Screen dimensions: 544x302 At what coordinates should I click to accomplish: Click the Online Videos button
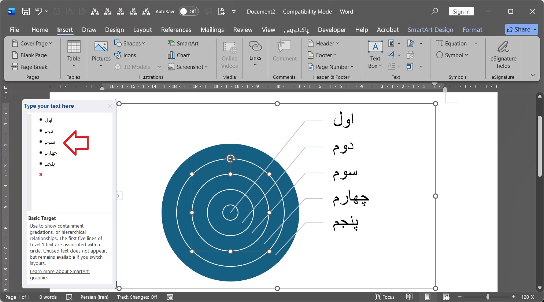(229, 55)
